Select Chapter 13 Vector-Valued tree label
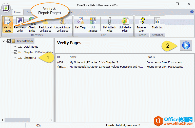This screenshot has width=195, height=128. pyautogui.click(x=38, y=52)
